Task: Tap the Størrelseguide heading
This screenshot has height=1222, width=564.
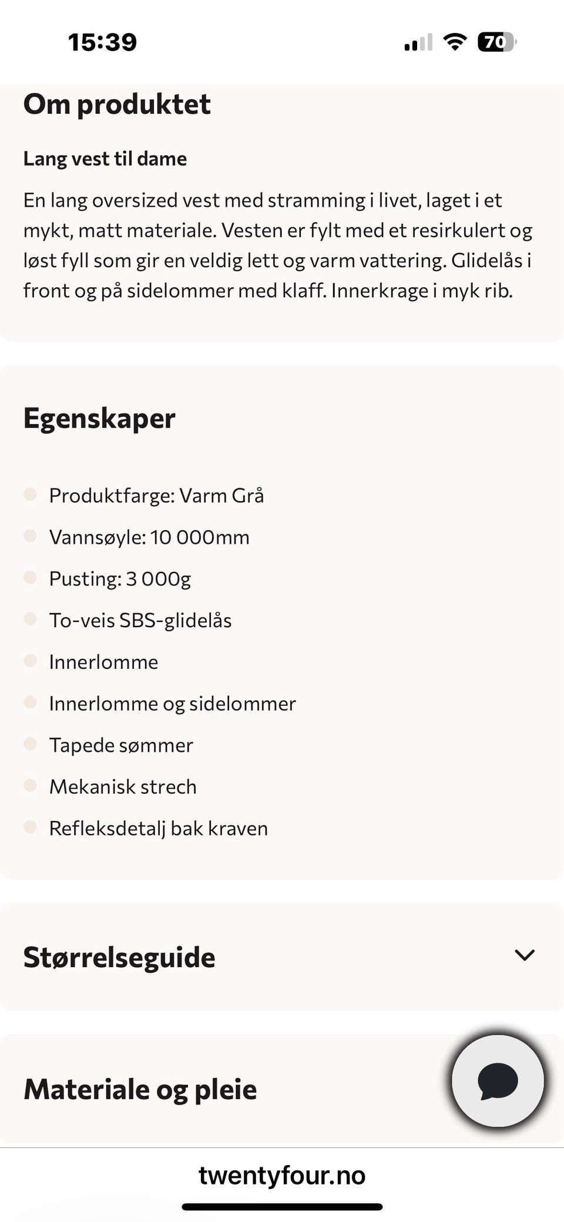Action: pyautogui.click(x=119, y=957)
